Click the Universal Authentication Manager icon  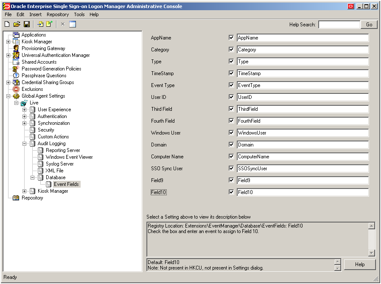pyautogui.click(x=16, y=55)
